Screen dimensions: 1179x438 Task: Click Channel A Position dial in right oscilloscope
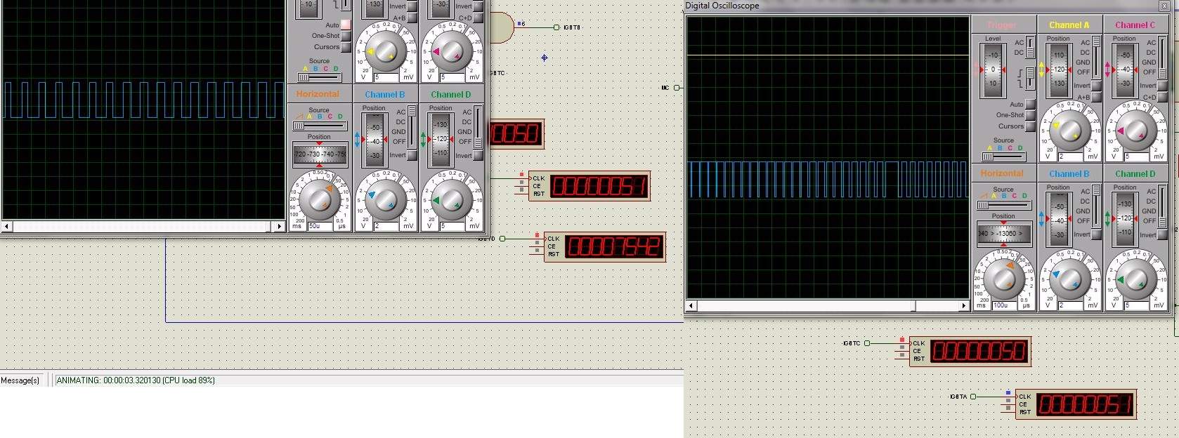(x=1059, y=69)
